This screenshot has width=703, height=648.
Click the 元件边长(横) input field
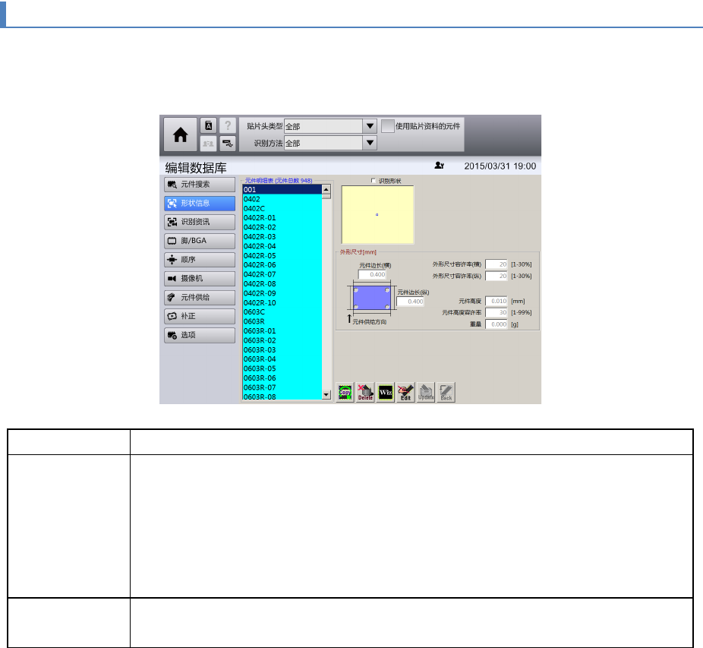(x=372, y=275)
